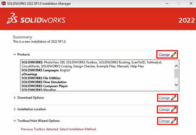Collapse the Toolbox/Hole Wizard Options section
The image size is (196, 135).
point(15,121)
